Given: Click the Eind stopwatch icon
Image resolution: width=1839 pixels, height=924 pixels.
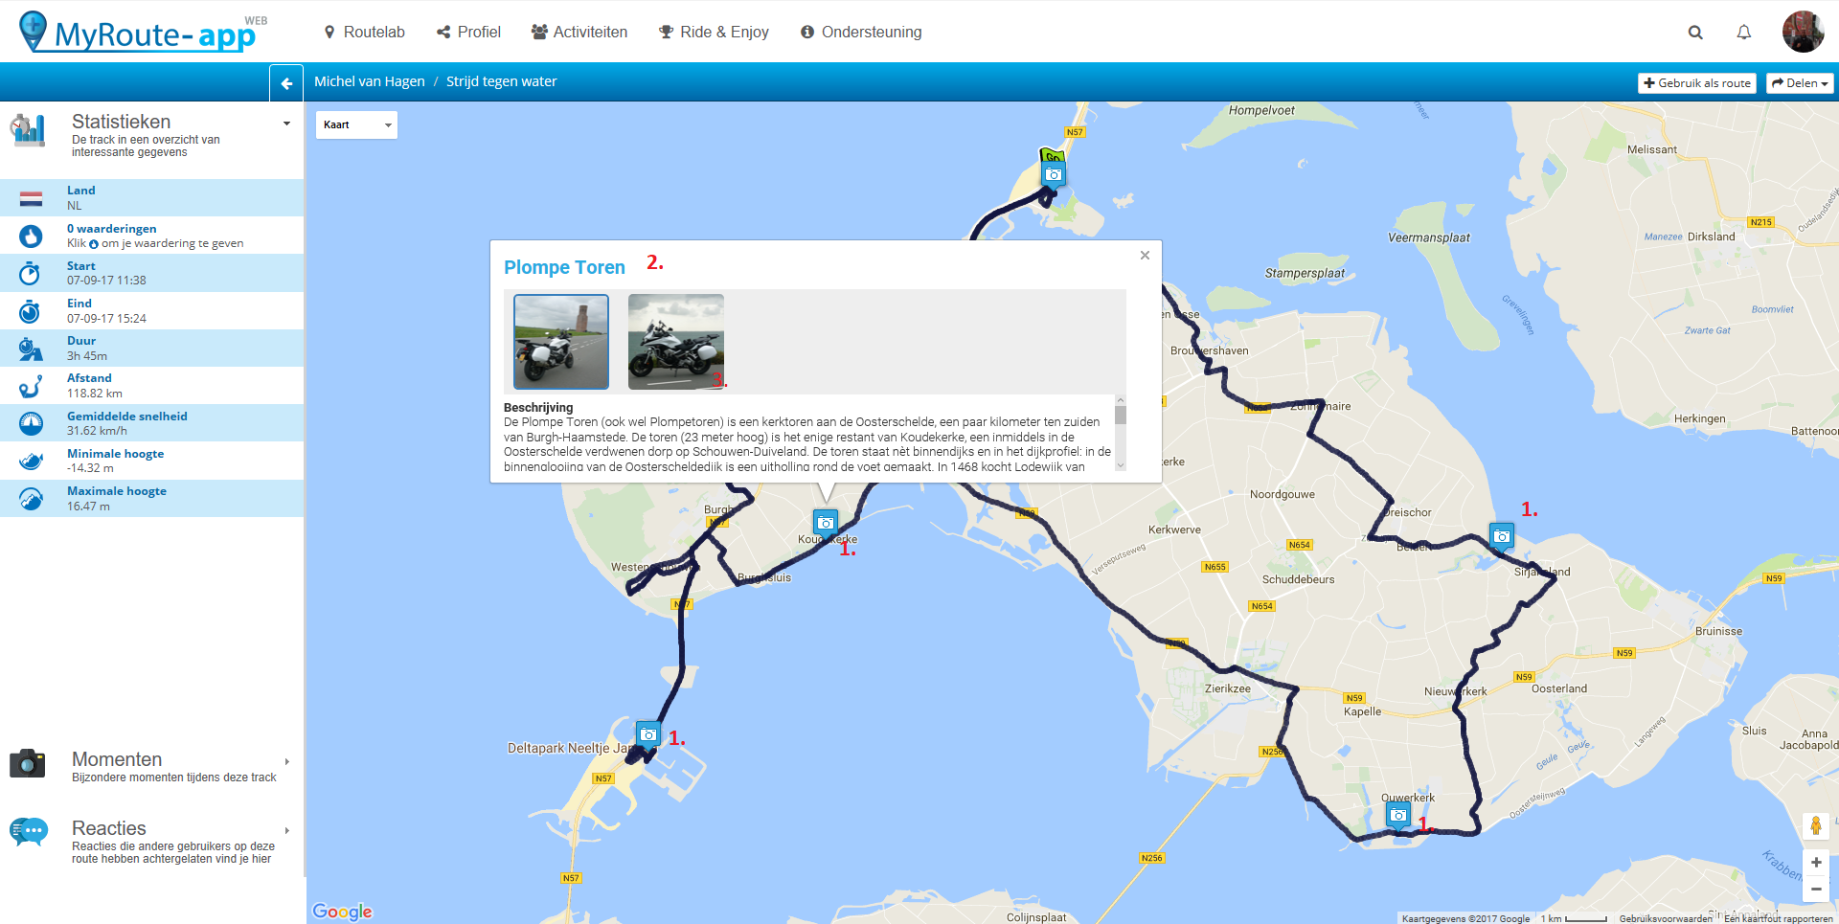Looking at the screenshot, I should [x=31, y=311].
